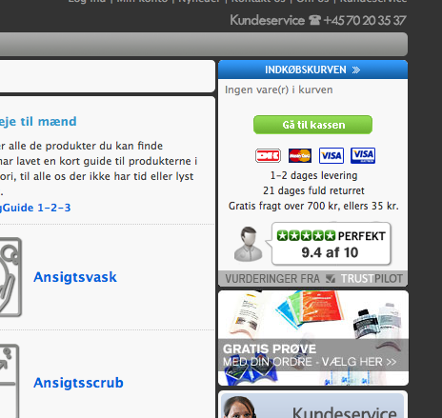Click the Gå til kassen button
The width and height of the screenshot is (442, 418).
pyautogui.click(x=312, y=125)
